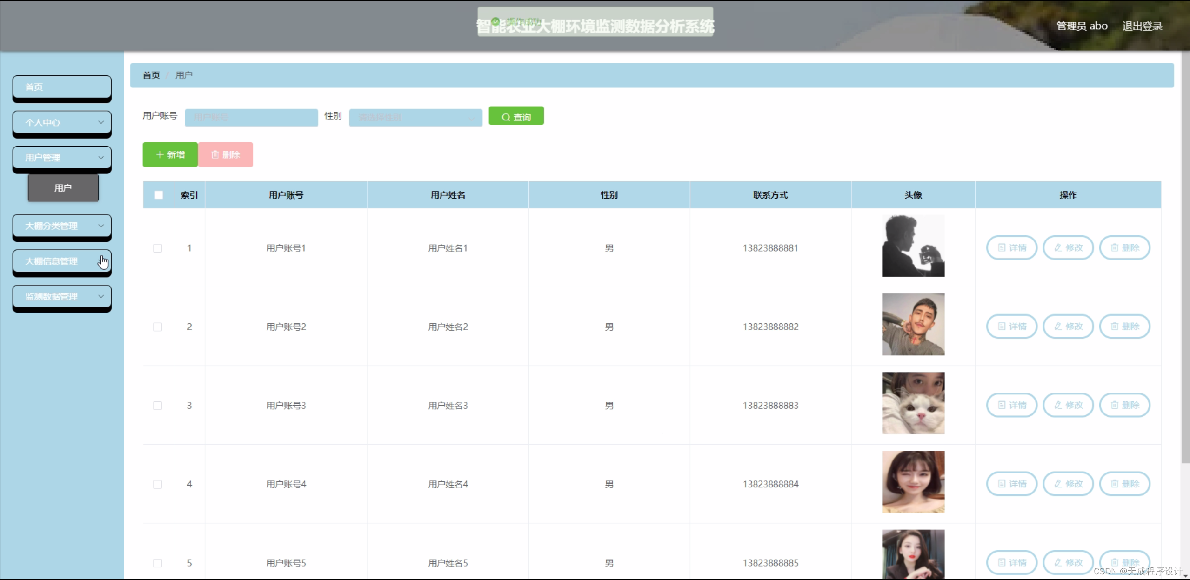
Task: Click the magnifier search query button
Action: tap(516, 117)
